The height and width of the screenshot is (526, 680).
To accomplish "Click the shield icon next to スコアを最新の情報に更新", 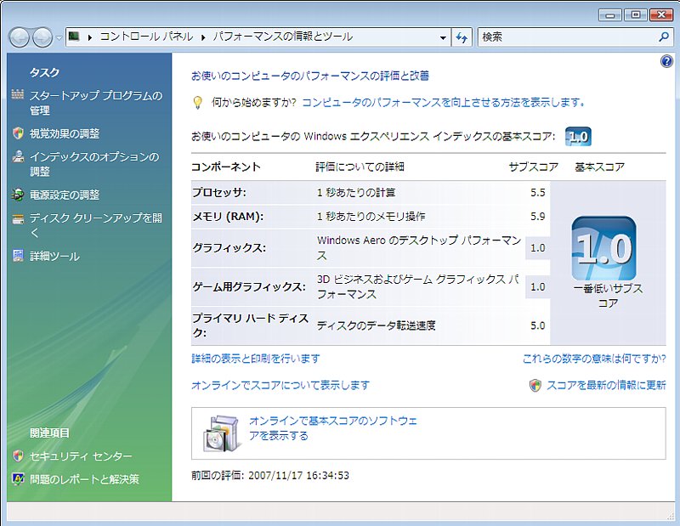I will click(x=535, y=385).
